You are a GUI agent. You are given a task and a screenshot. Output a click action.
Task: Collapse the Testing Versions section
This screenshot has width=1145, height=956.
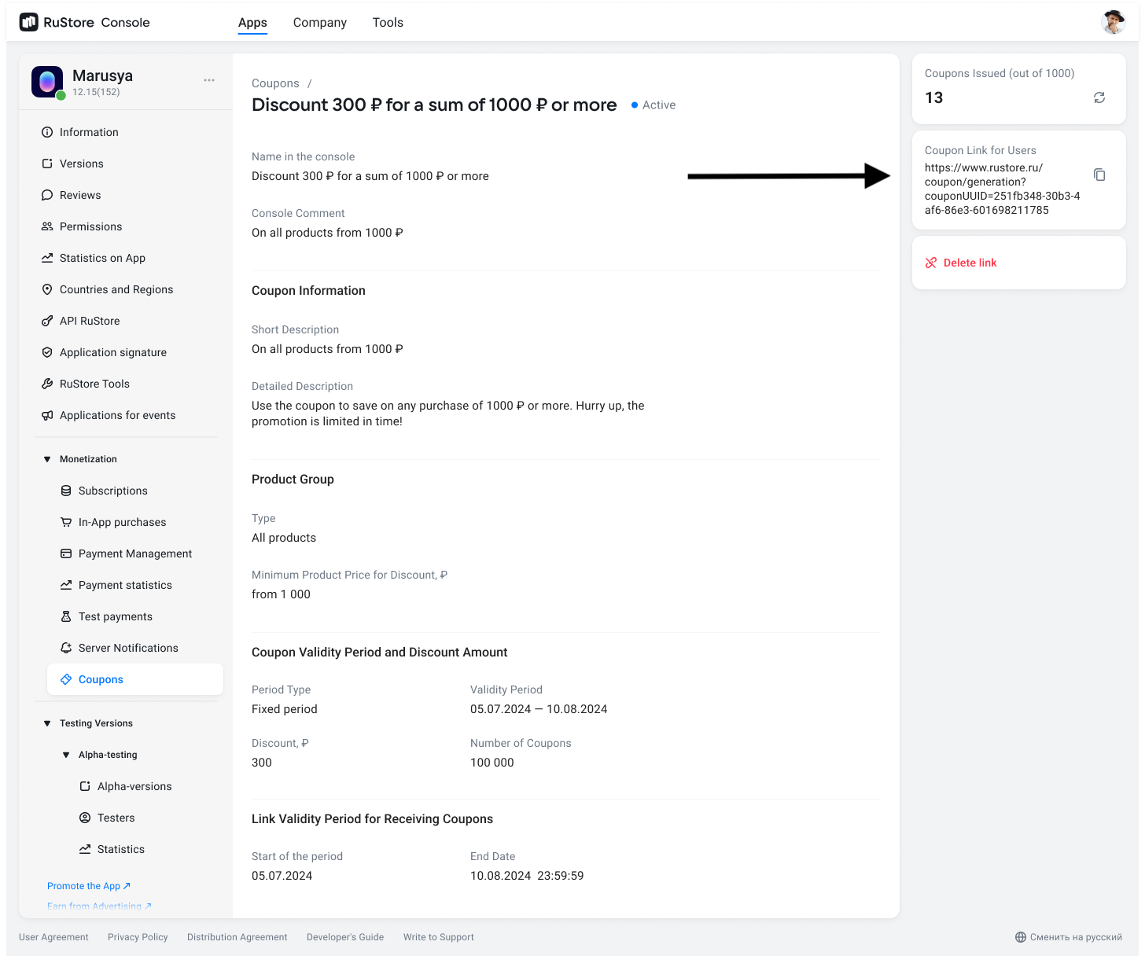[x=47, y=723]
